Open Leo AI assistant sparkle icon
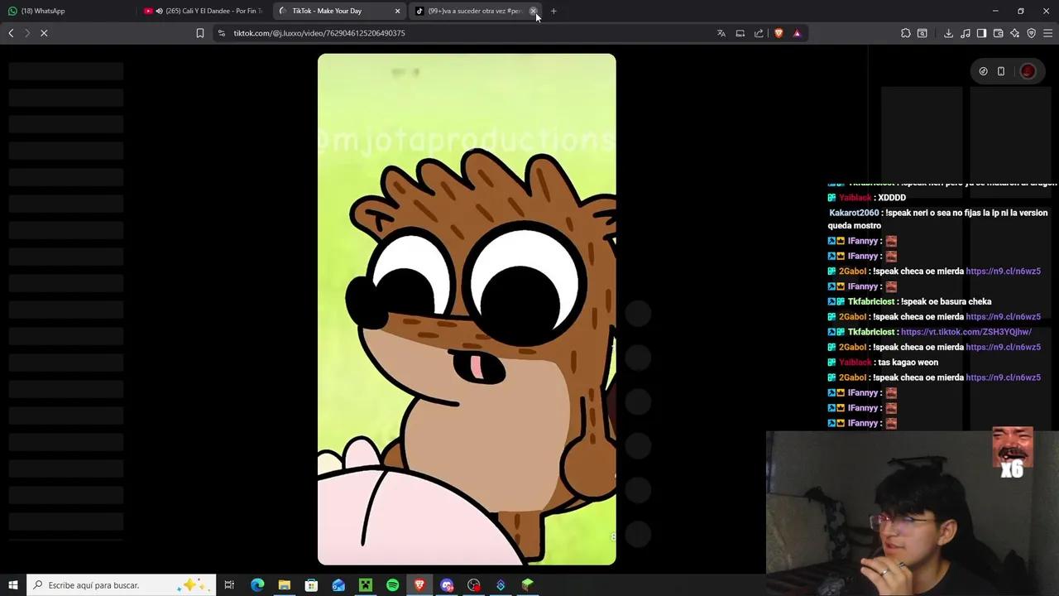 (1014, 33)
